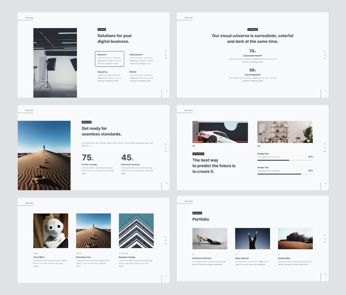The width and height of the screenshot is (346, 295).
Task: Click the photo studio image
Action: coord(55,63)
